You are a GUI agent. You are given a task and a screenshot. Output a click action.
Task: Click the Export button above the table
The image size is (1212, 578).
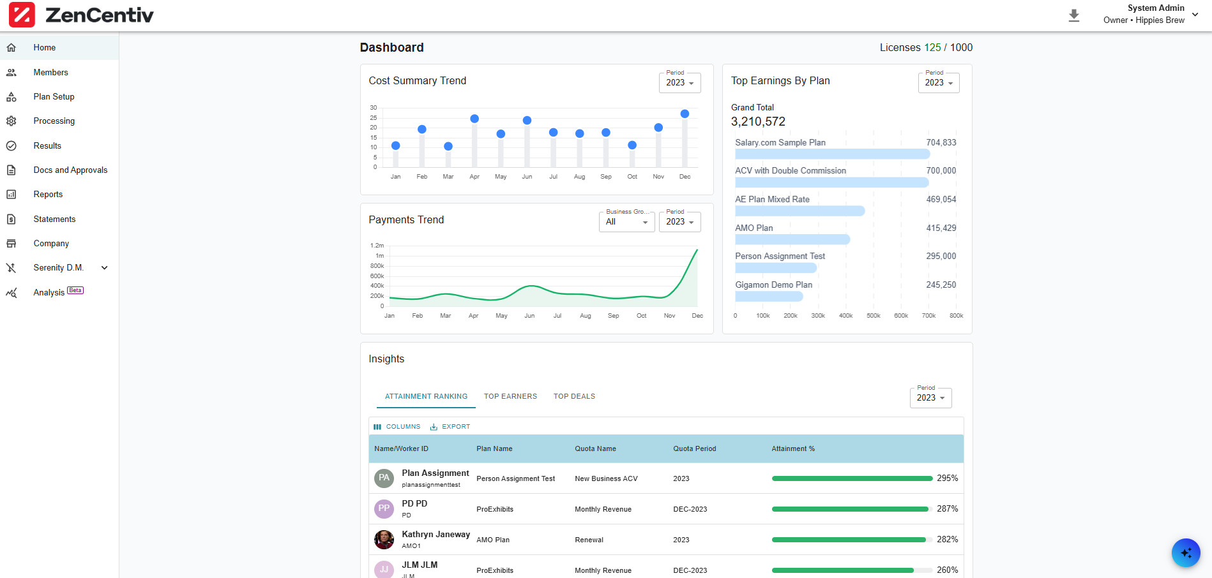pyautogui.click(x=450, y=427)
